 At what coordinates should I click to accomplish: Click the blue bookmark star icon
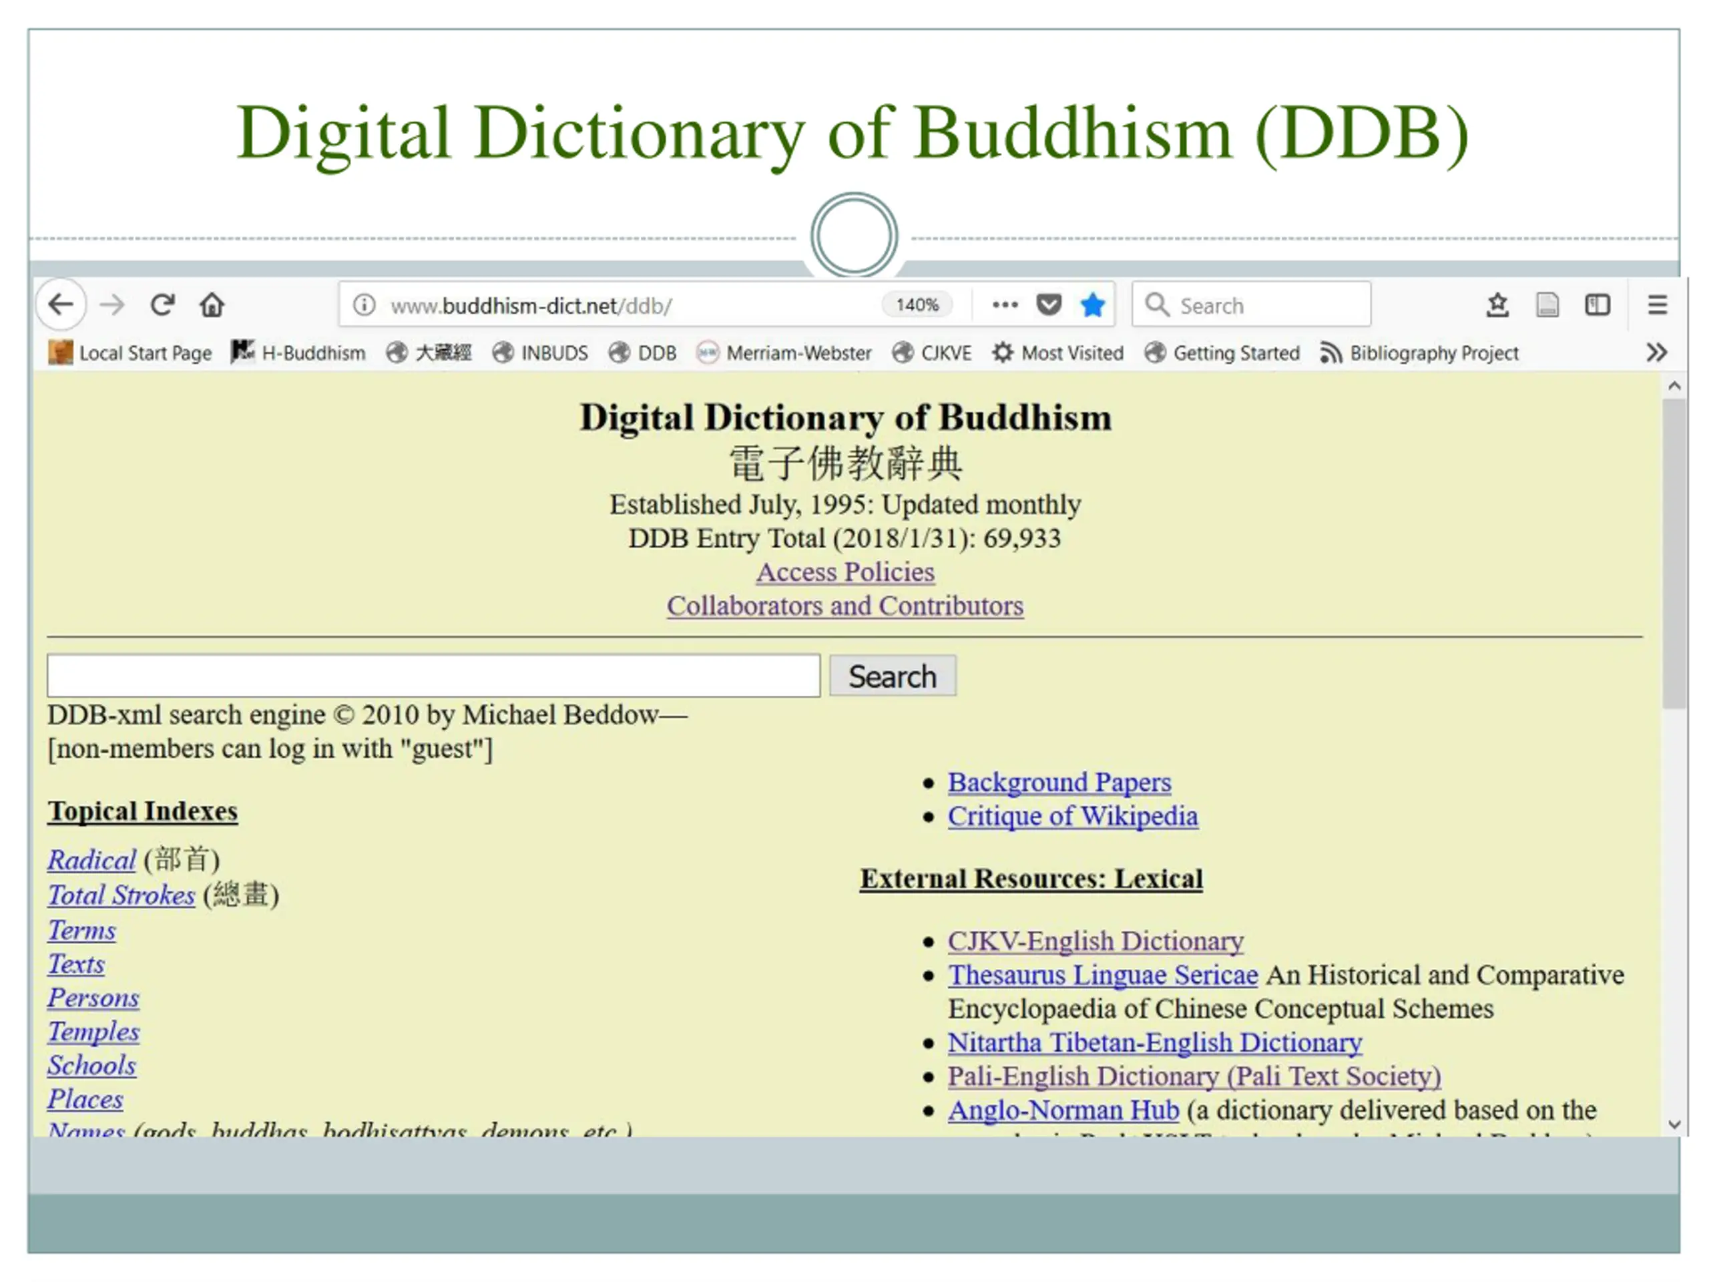[x=1092, y=305]
